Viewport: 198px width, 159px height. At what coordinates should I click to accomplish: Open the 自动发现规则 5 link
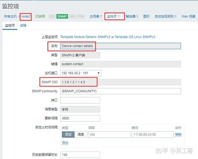(x=165, y=16)
